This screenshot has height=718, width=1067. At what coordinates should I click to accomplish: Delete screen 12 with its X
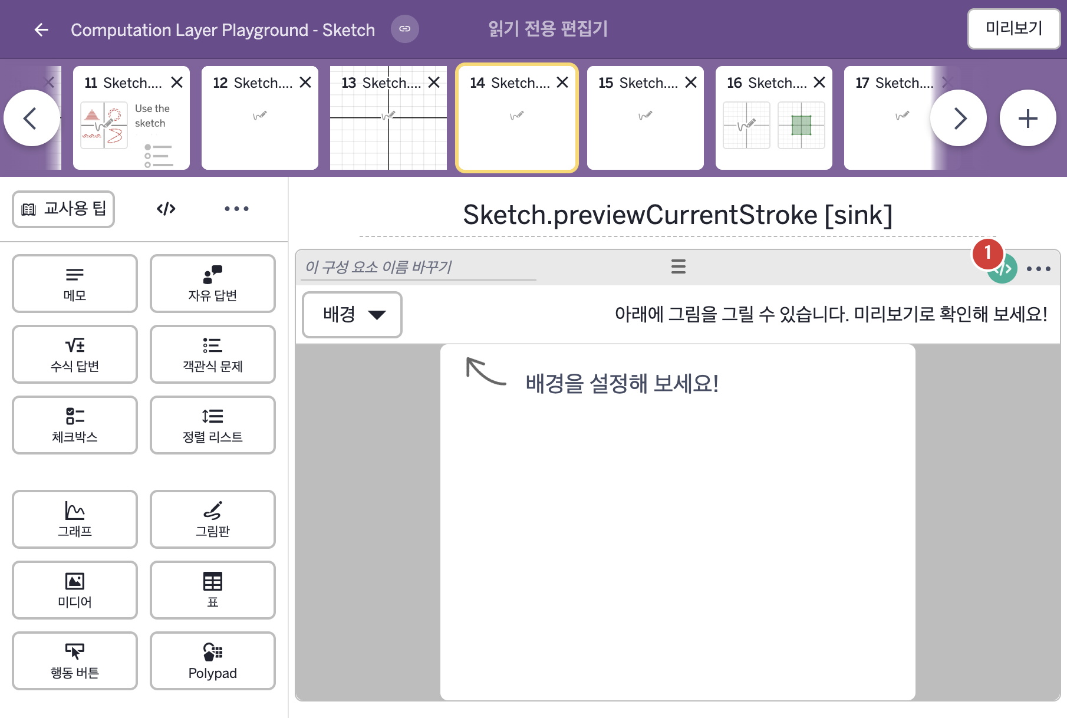click(305, 83)
